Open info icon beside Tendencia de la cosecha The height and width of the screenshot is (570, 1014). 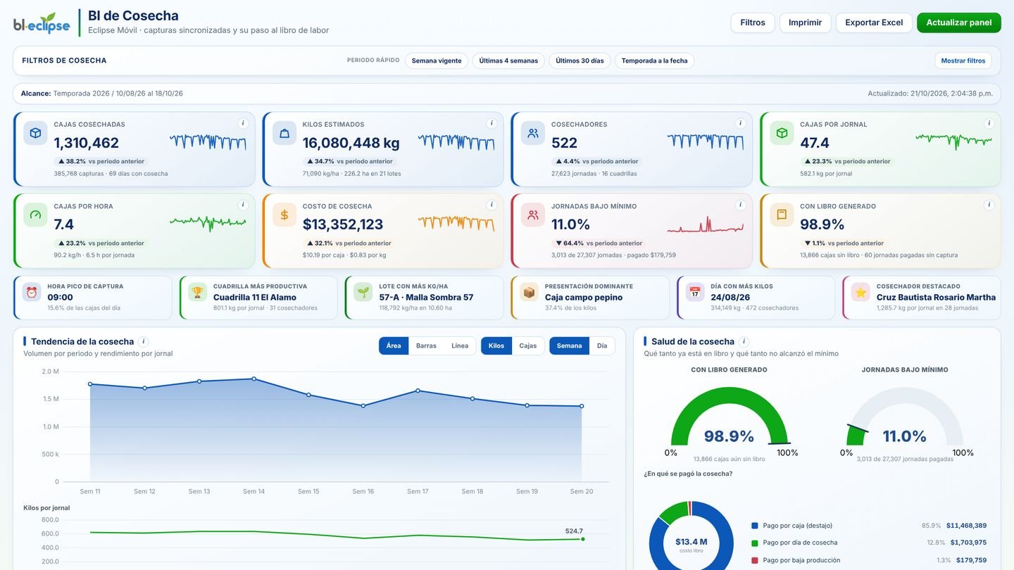coord(144,341)
